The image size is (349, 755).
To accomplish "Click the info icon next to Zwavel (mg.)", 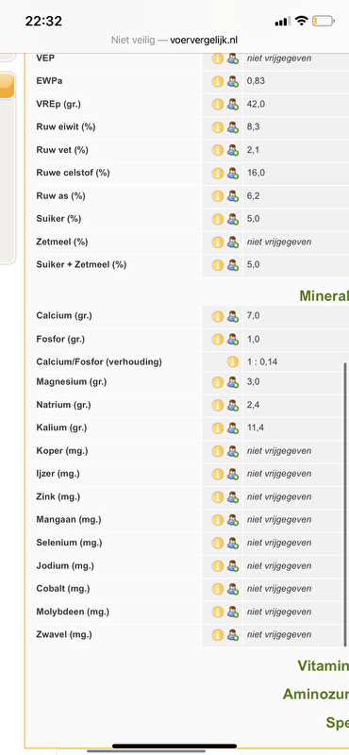I will tap(218, 634).
